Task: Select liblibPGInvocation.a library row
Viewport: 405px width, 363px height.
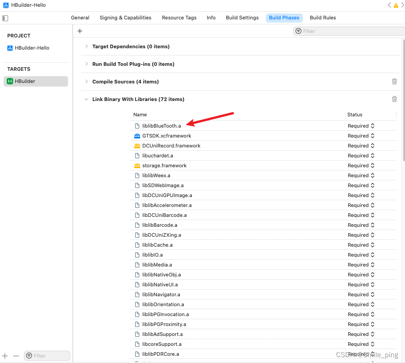Action: [x=263, y=314]
